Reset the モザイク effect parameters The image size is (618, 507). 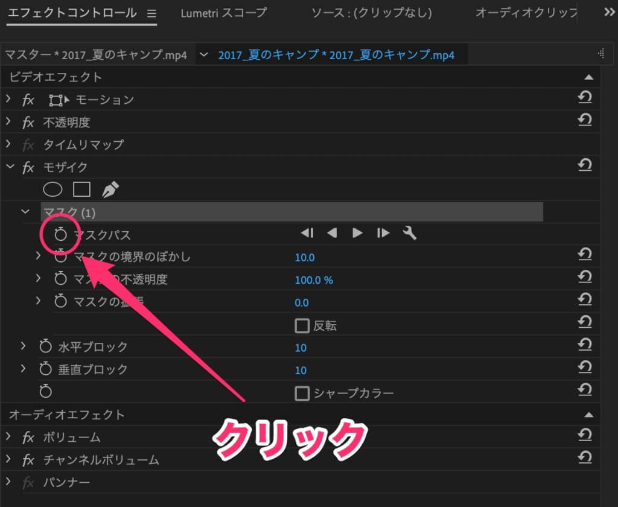(584, 165)
